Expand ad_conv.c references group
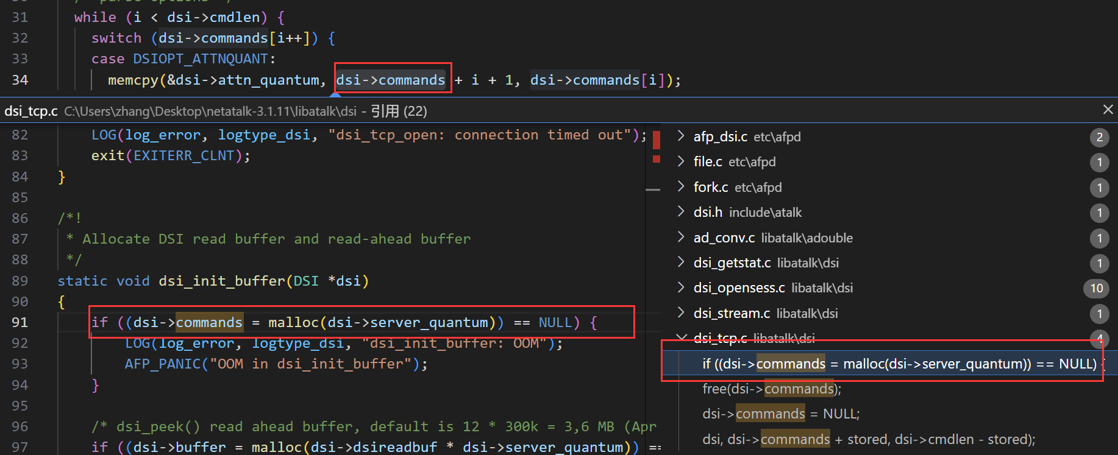The image size is (1118, 455). tap(681, 237)
